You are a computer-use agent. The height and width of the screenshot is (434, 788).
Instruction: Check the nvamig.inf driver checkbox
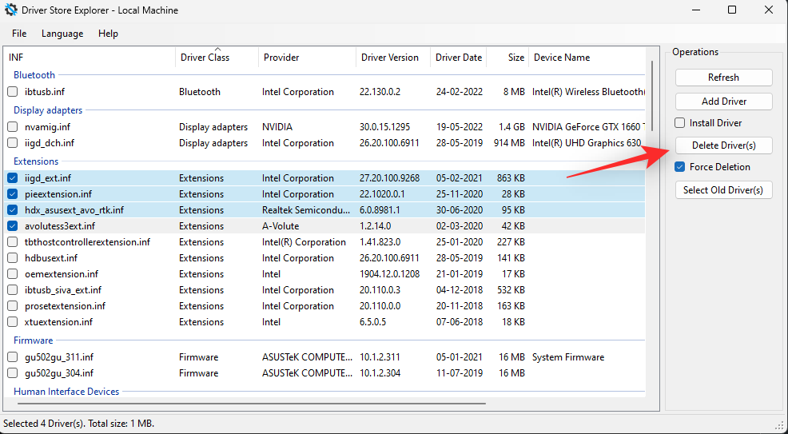pos(13,127)
